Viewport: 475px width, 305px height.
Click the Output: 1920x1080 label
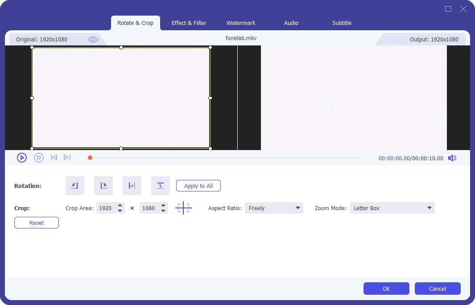(434, 40)
